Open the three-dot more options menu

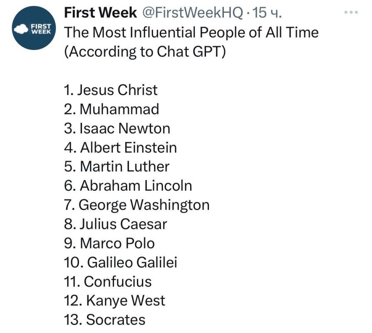(x=351, y=12)
